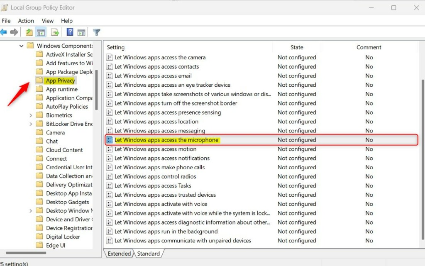Image resolution: width=425 pixels, height=266 pixels.
Task: Click the tree pane horizontal scrollbar
Action: (26, 253)
